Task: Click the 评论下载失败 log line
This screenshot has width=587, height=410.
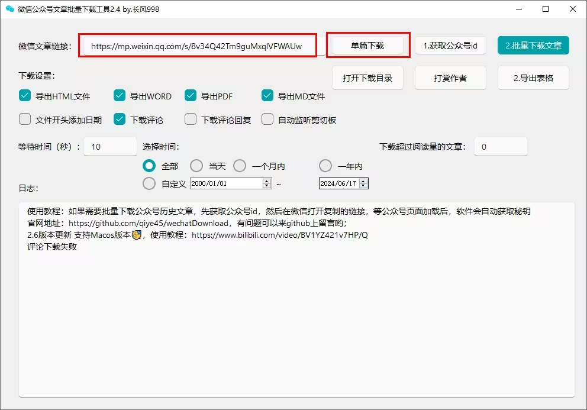Action: [52, 247]
